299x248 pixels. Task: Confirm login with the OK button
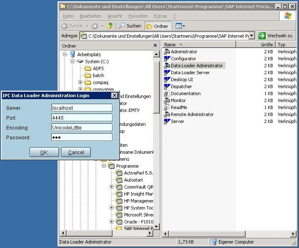(44, 152)
